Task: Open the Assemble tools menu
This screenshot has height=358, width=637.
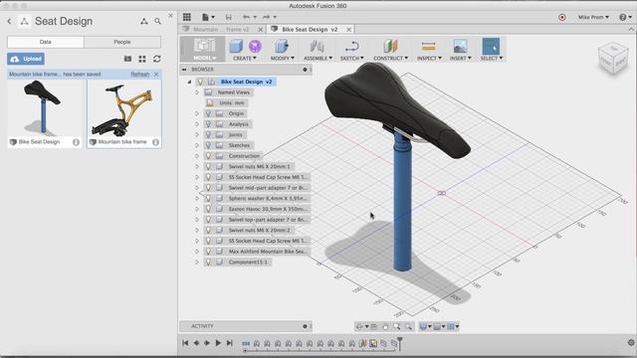Action: coord(318,58)
